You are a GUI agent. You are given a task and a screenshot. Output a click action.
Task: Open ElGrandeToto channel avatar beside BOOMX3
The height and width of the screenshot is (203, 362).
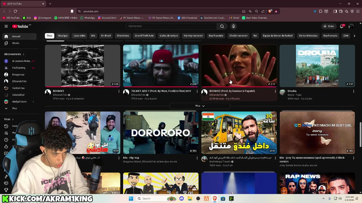[x=48, y=92]
